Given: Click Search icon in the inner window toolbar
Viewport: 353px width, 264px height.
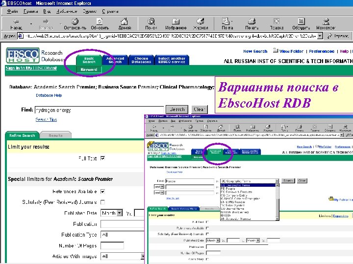Looking at the screenshot, I should 237,127.
